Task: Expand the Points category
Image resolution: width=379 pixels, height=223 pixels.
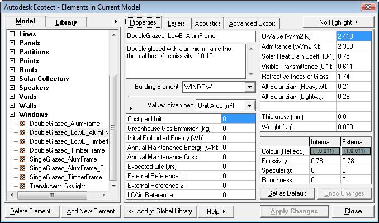Action: [x=12, y=61]
